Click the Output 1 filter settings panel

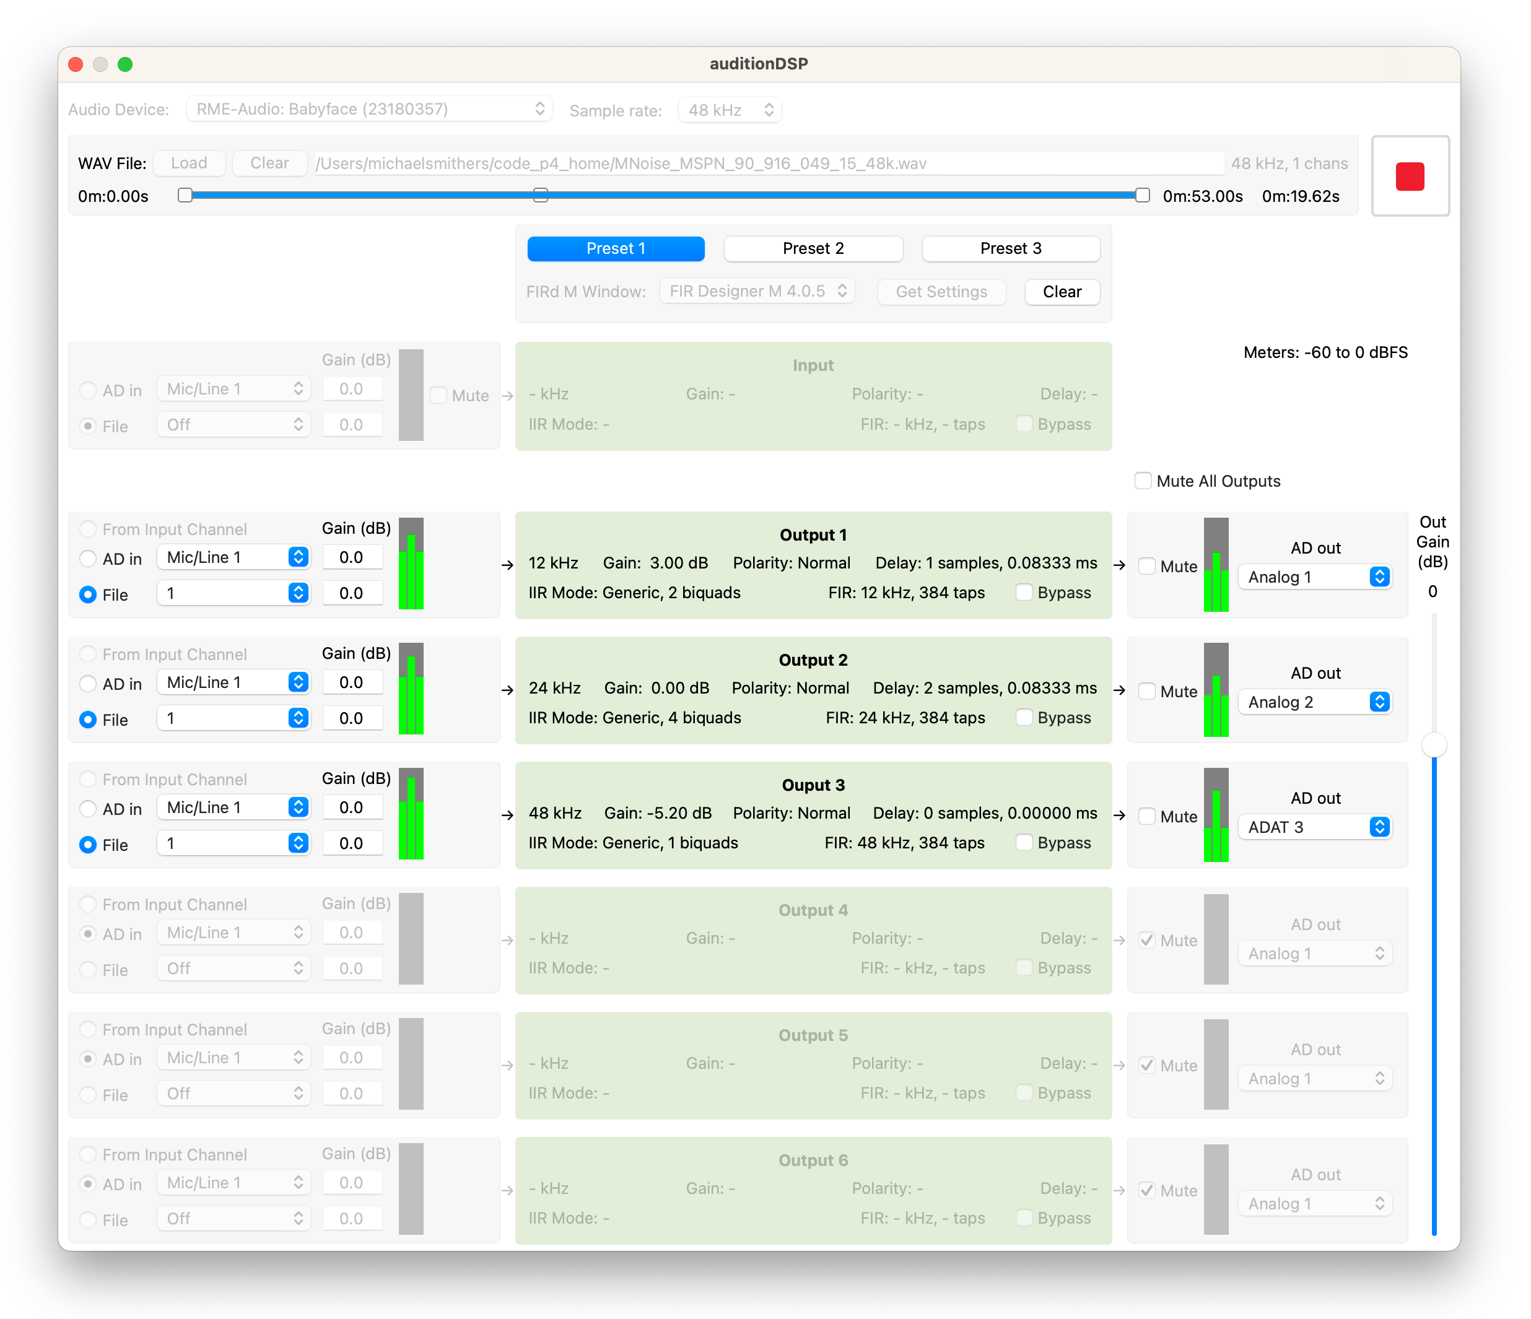pos(813,565)
